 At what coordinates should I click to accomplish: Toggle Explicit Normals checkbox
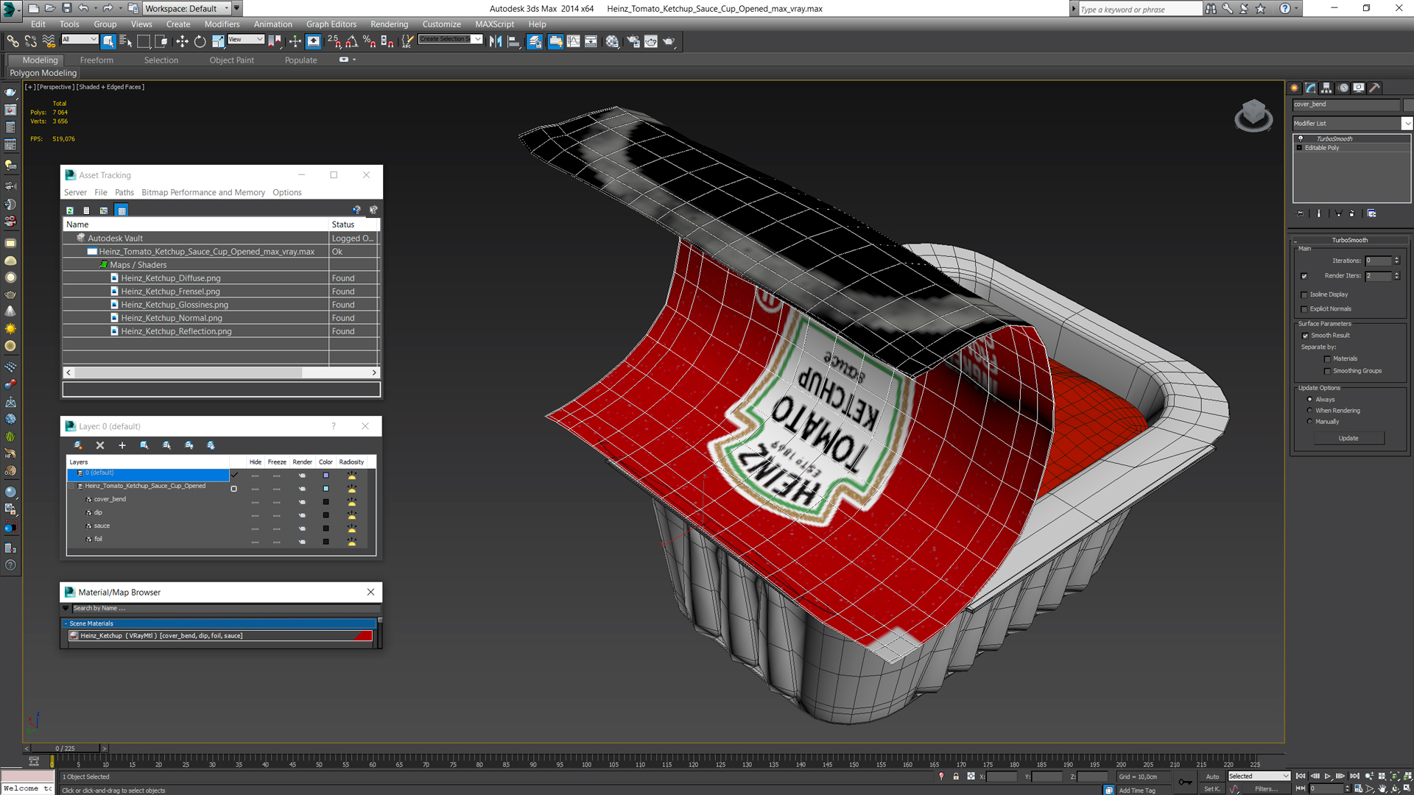coord(1304,309)
